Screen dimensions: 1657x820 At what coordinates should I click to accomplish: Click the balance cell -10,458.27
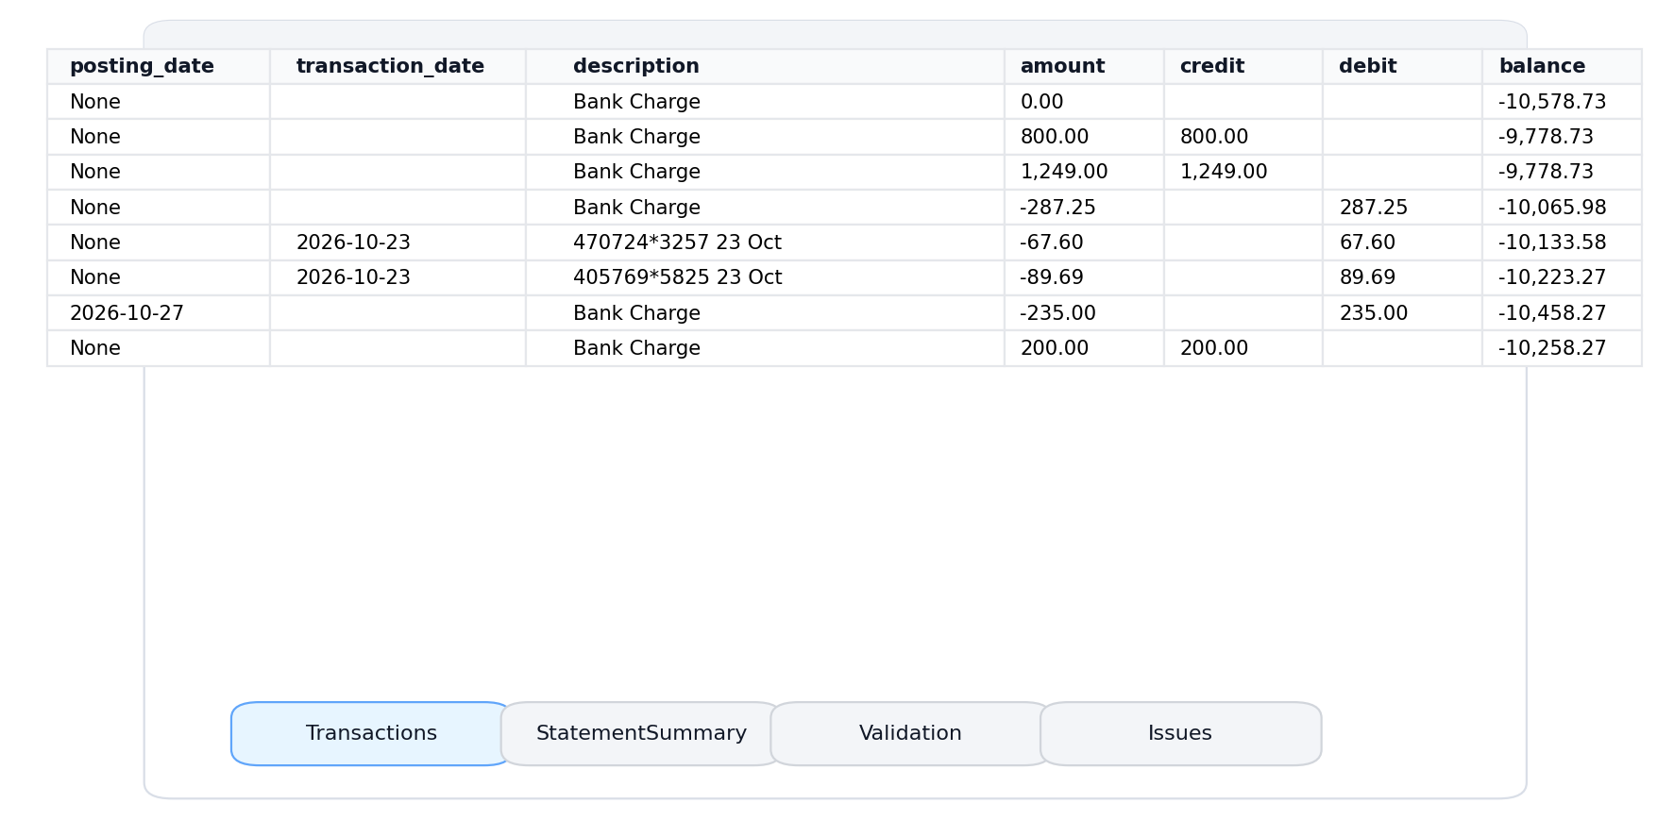[1562, 313]
